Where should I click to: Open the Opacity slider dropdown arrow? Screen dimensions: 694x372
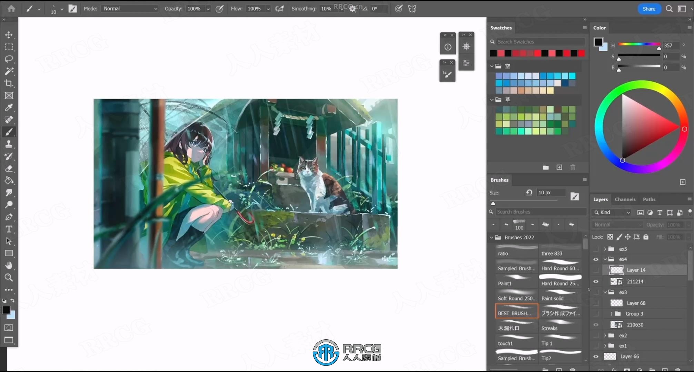(x=208, y=9)
